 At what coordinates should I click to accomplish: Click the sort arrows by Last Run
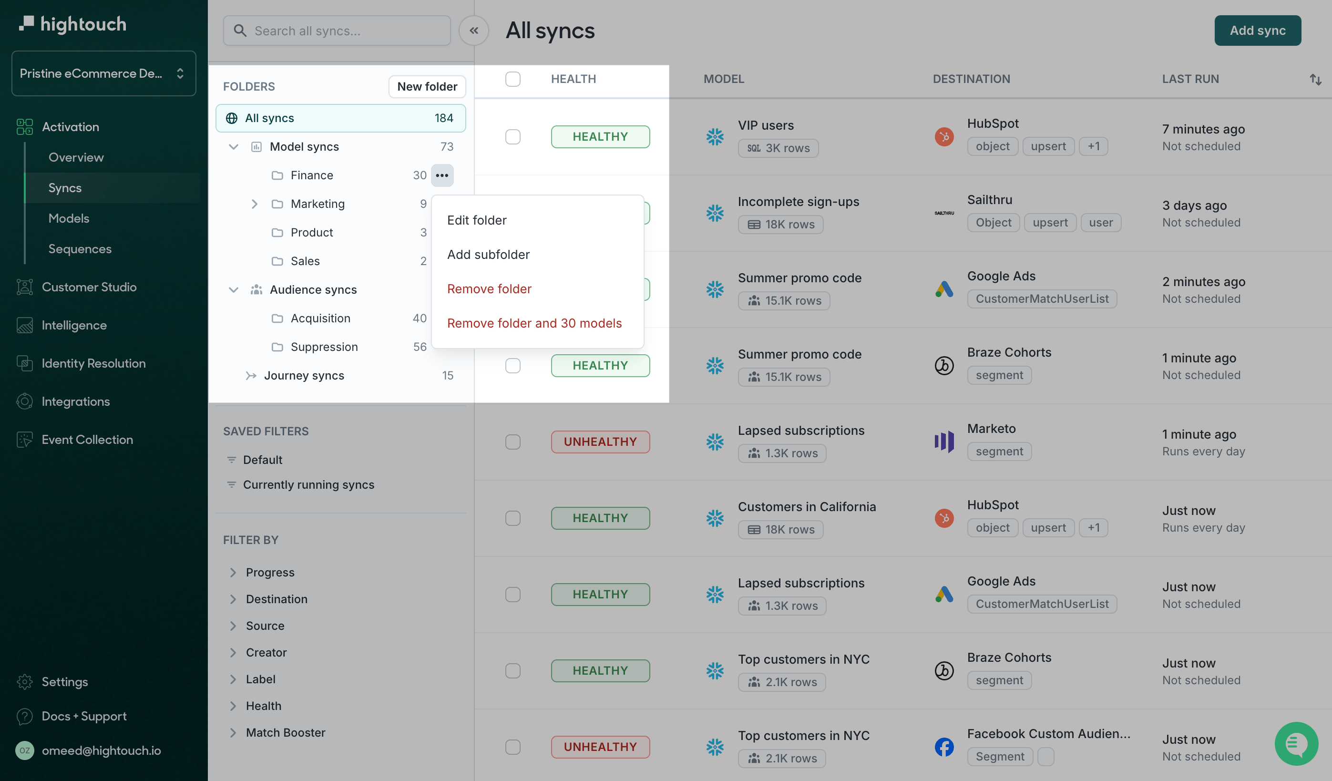(x=1316, y=79)
